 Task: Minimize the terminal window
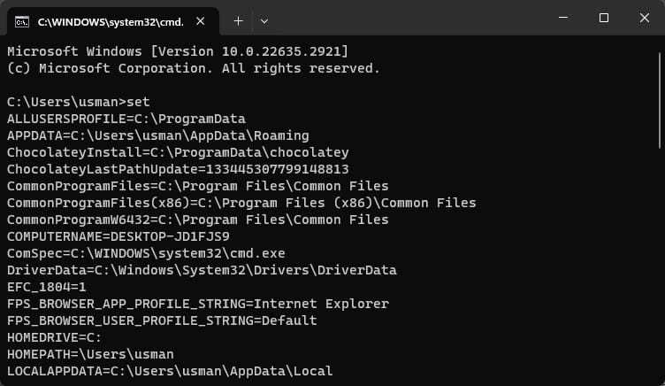click(x=563, y=18)
